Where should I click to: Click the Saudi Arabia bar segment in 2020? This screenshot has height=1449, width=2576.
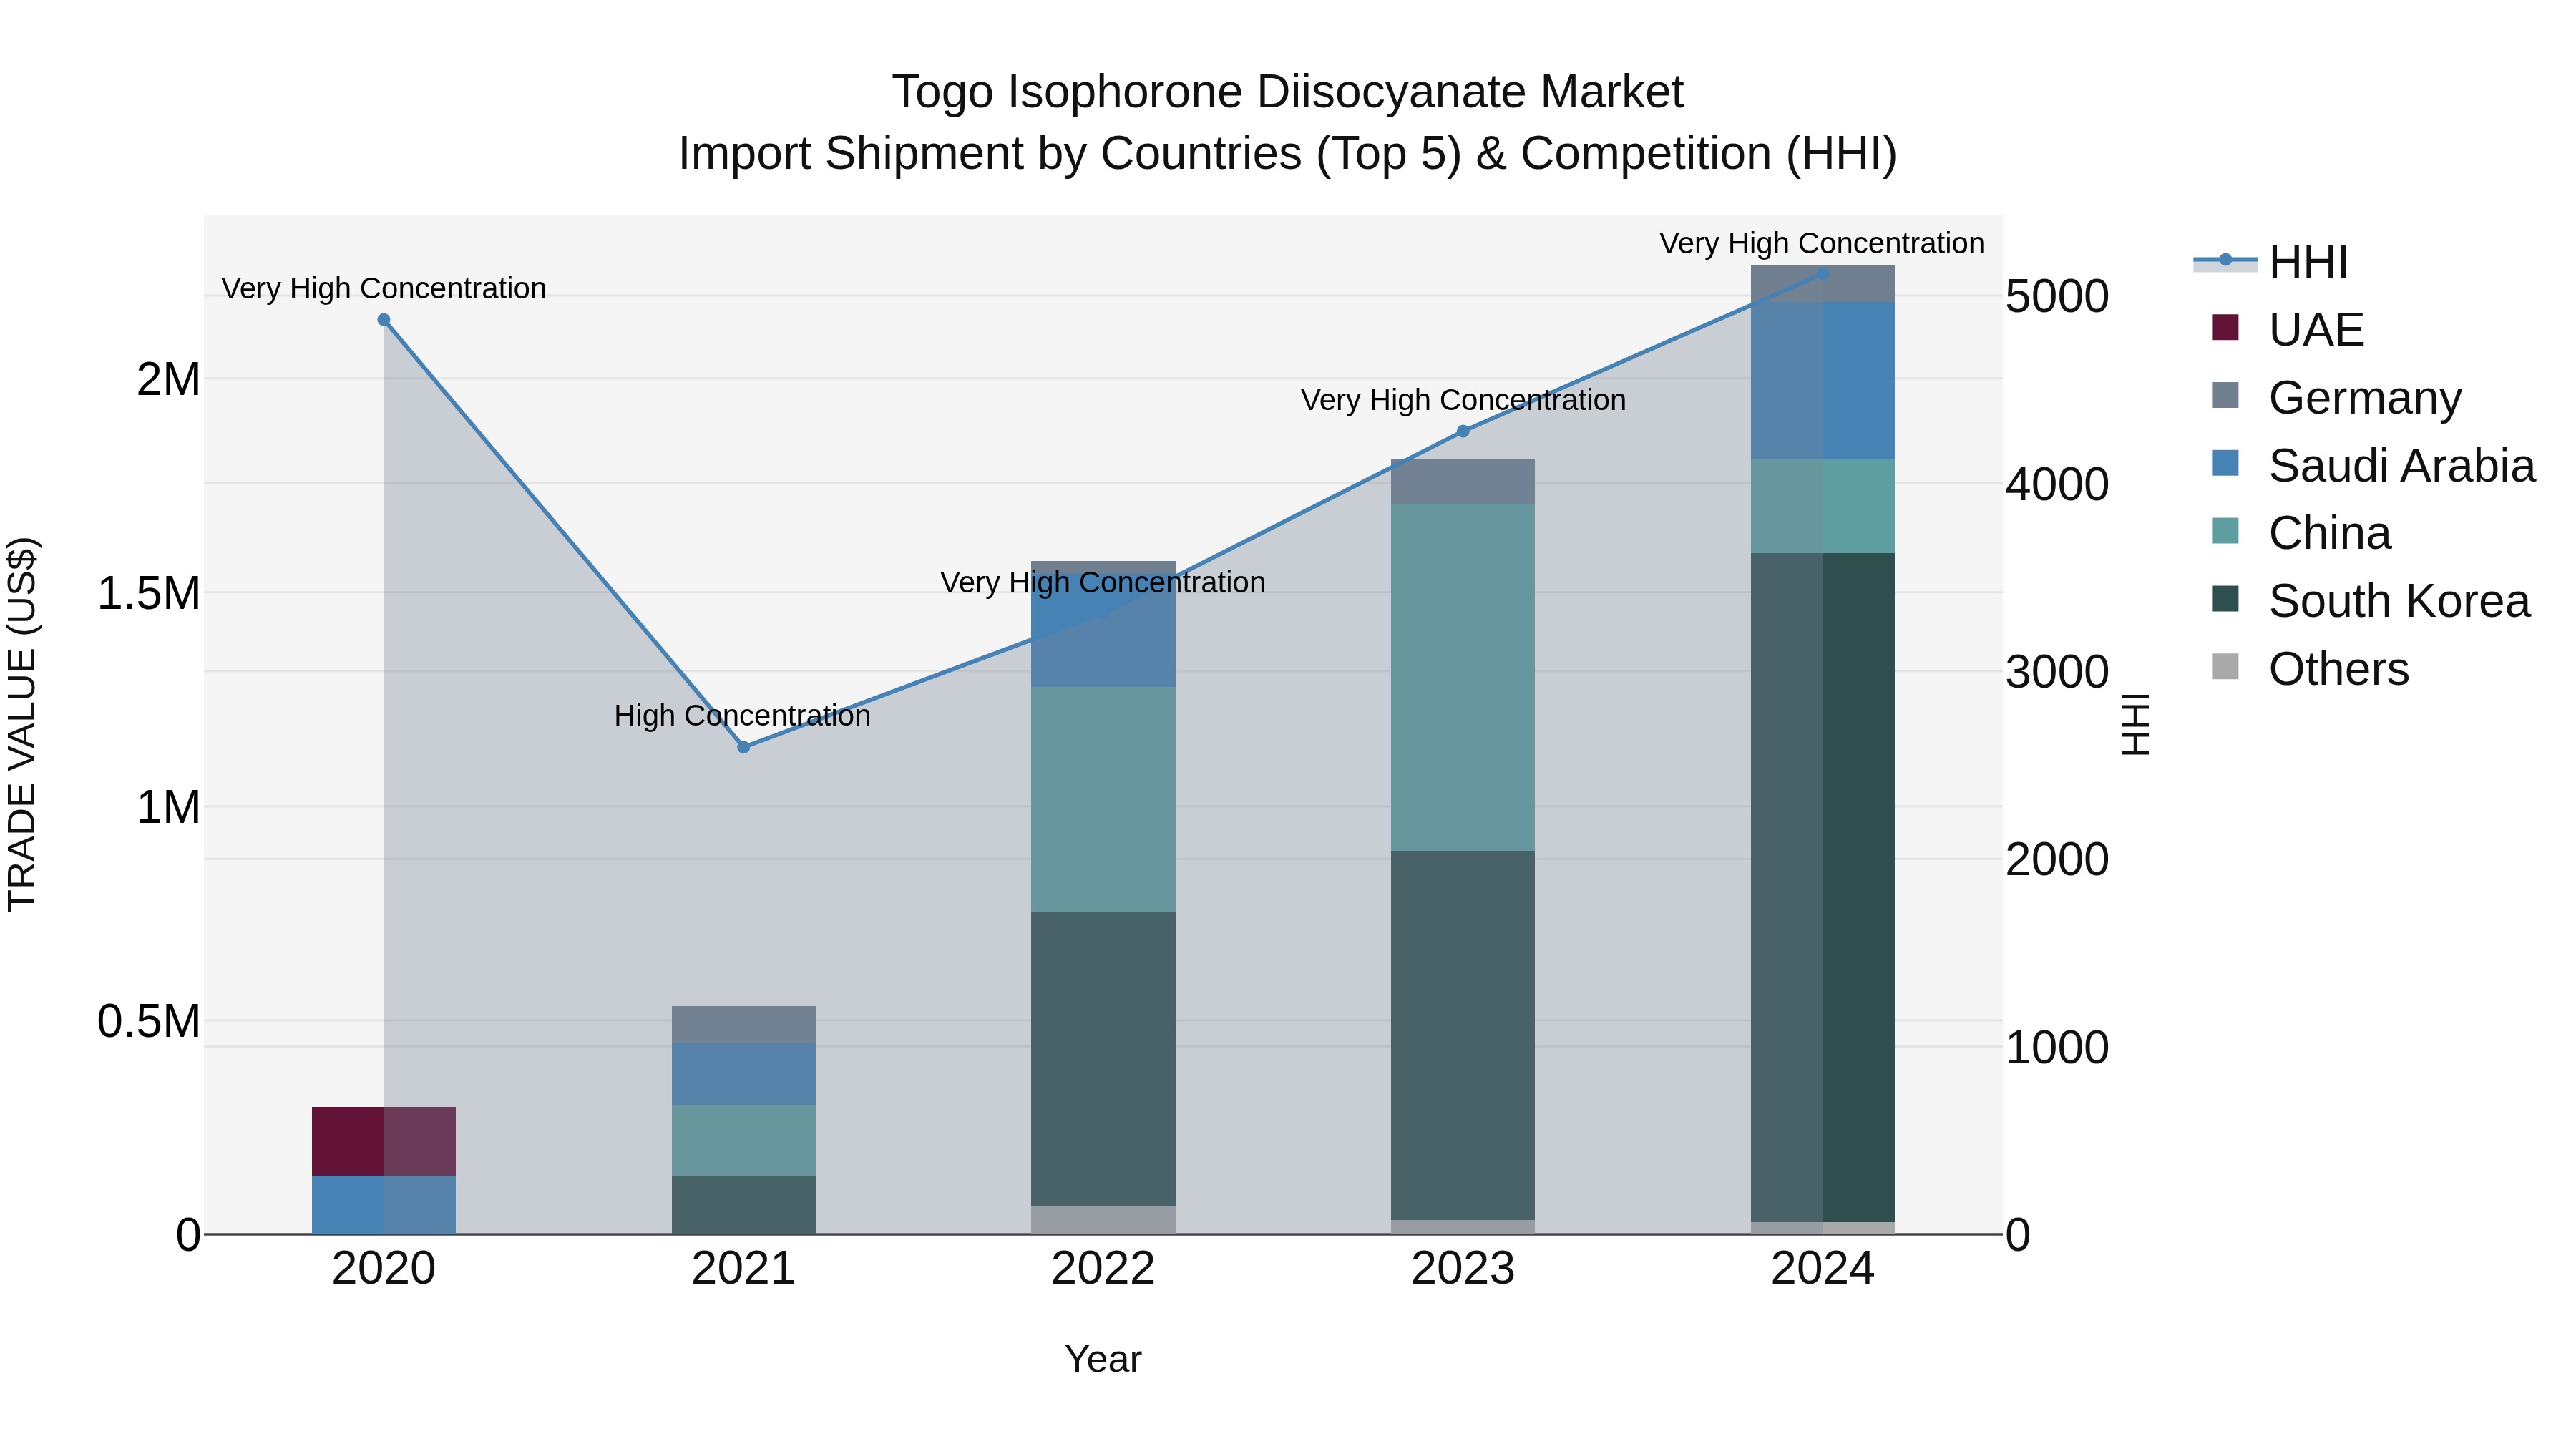click(384, 1205)
